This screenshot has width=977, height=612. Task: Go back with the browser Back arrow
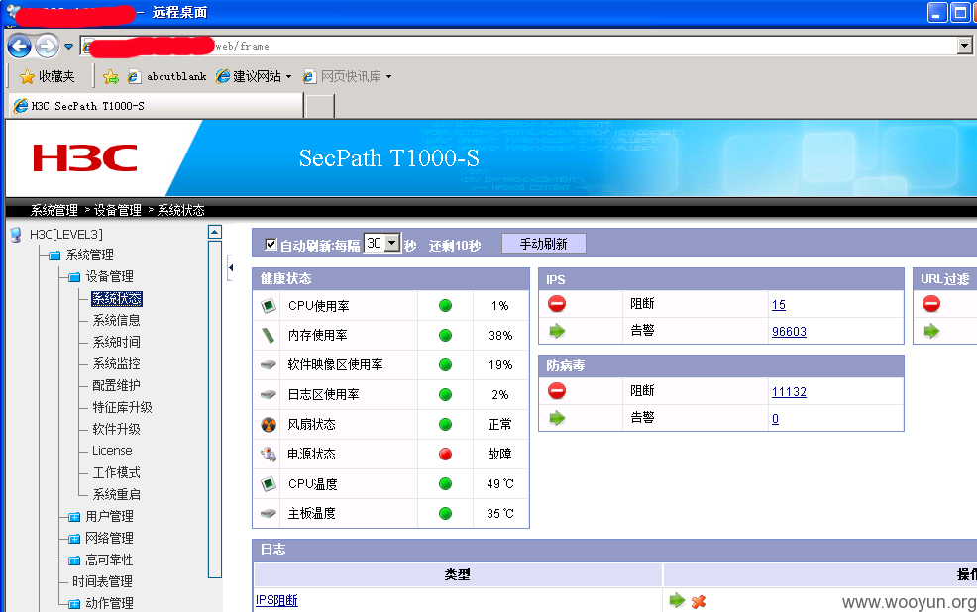pyautogui.click(x=19, y=46)
